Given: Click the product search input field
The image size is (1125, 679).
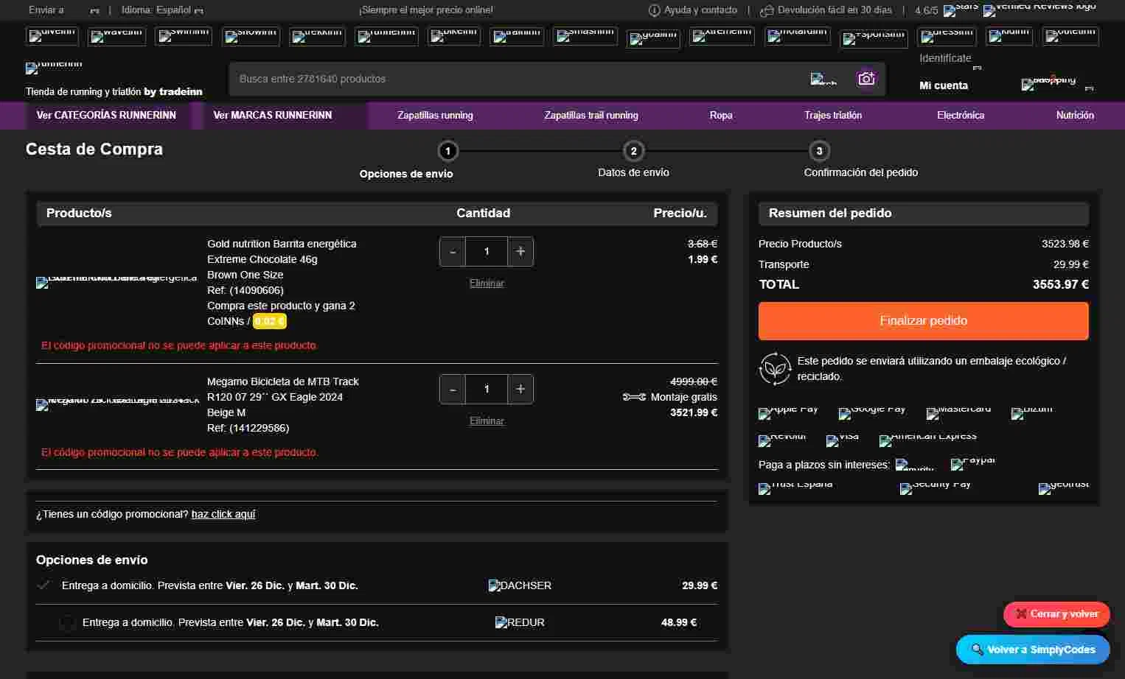Looking at the screenshot, I should (x=516, y=79).
